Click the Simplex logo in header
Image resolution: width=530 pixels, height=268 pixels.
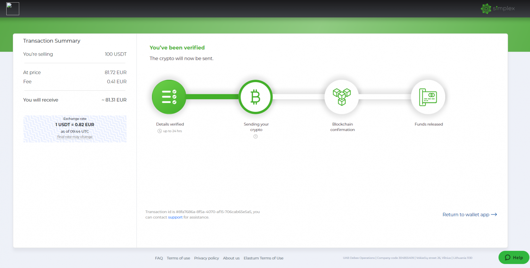coord(498,9)
